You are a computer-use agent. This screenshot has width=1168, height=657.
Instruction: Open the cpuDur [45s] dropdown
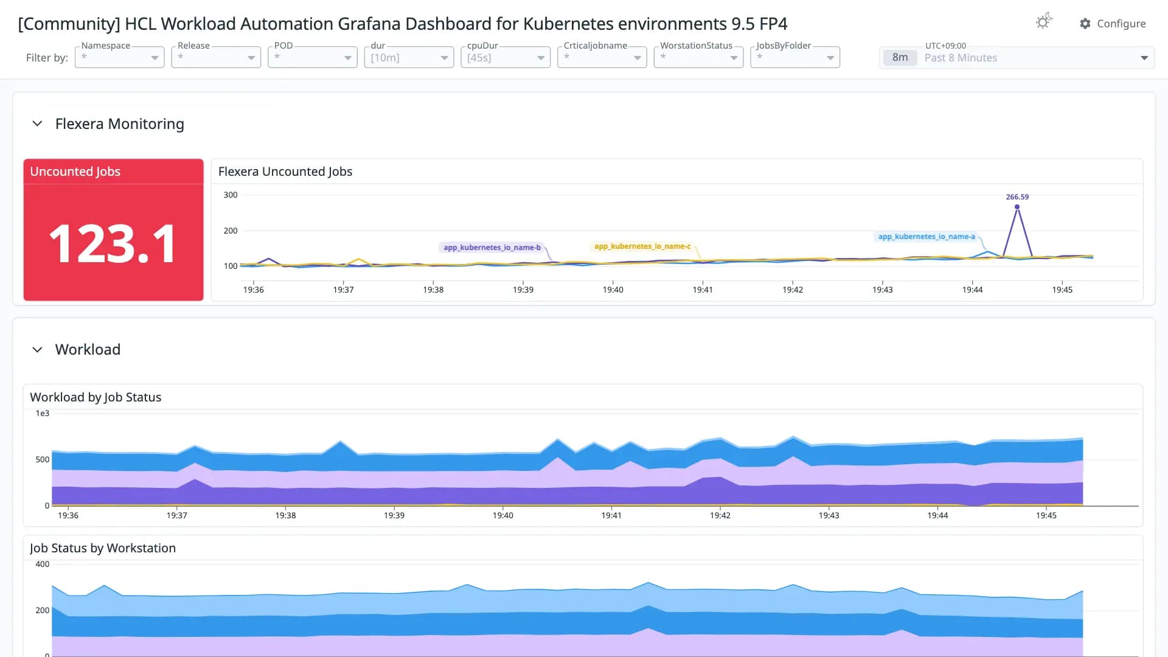506,57
